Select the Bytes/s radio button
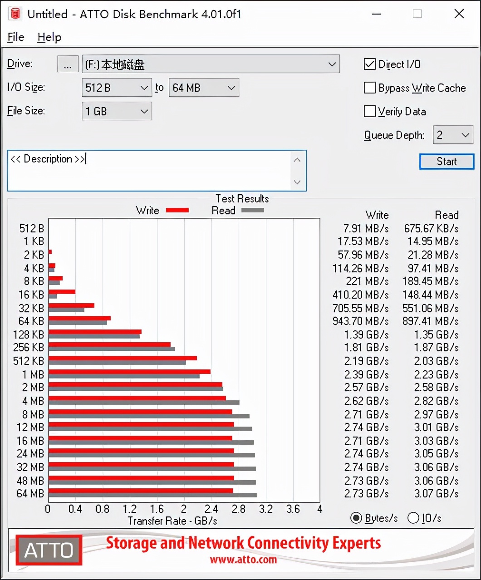The height and width of the screenshot is (580, 481). click(x=357, y=518)
